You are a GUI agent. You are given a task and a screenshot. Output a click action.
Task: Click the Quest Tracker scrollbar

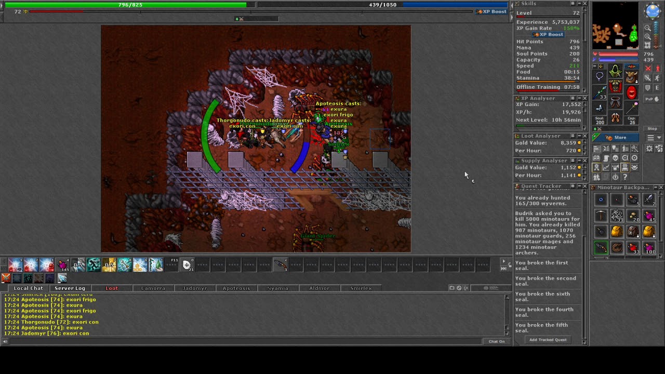point(585,266)
